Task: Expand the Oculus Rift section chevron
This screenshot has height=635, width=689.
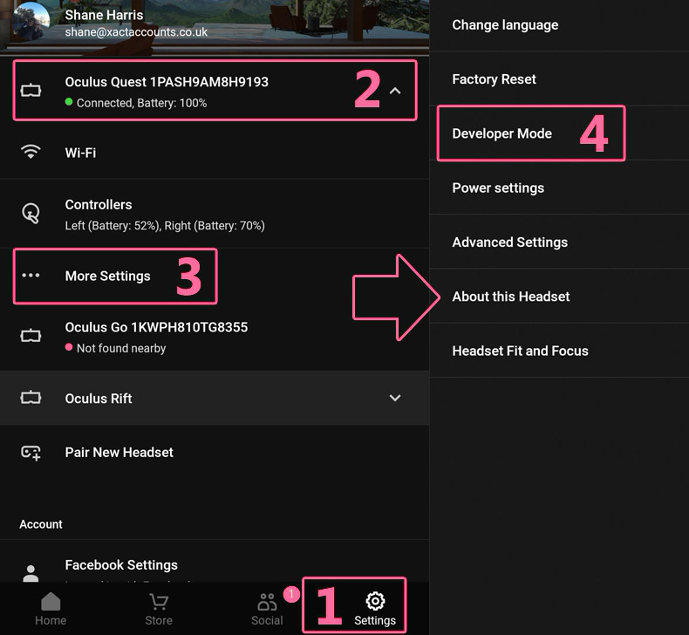Action: coord(395,398)
